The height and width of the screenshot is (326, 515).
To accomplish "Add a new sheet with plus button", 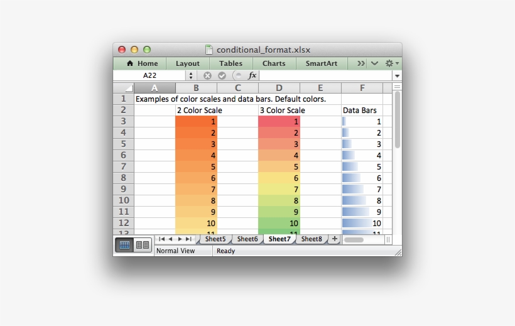I will pyautogui.click(x=334, y=239).
